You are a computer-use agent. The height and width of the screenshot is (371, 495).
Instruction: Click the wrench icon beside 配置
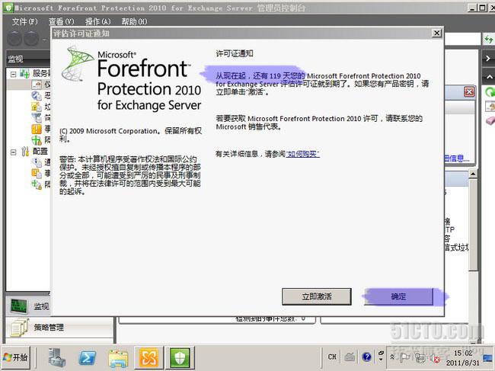25,152
